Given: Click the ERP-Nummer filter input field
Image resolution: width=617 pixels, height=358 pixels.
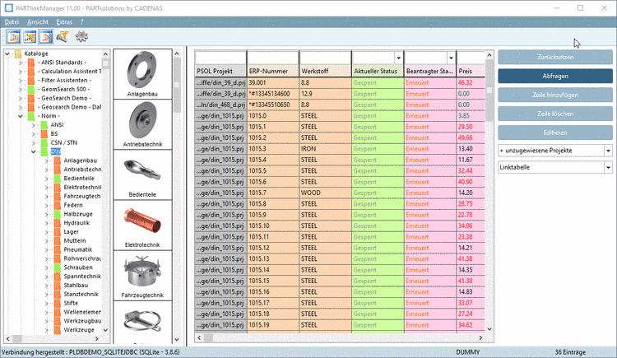Looking at the screenshot, I should click(x=272, y=58).
